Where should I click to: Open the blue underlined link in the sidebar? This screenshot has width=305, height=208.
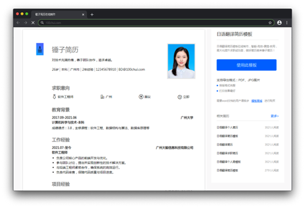[257, 101]
